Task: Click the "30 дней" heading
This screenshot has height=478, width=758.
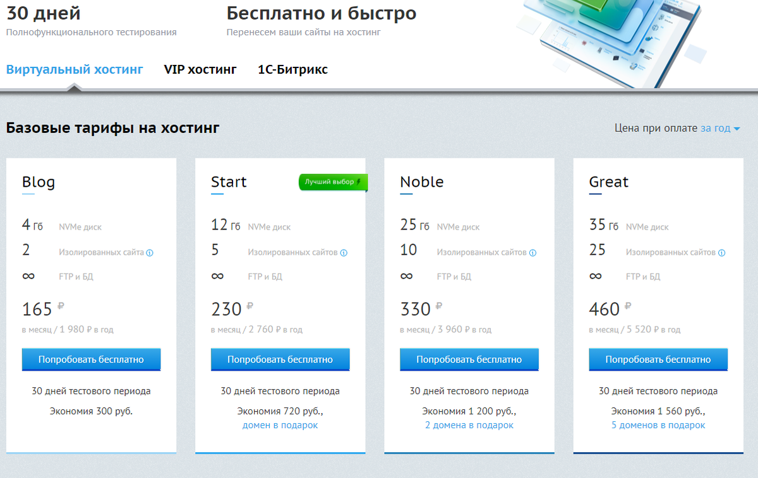Action: click(x=44, y=13)
